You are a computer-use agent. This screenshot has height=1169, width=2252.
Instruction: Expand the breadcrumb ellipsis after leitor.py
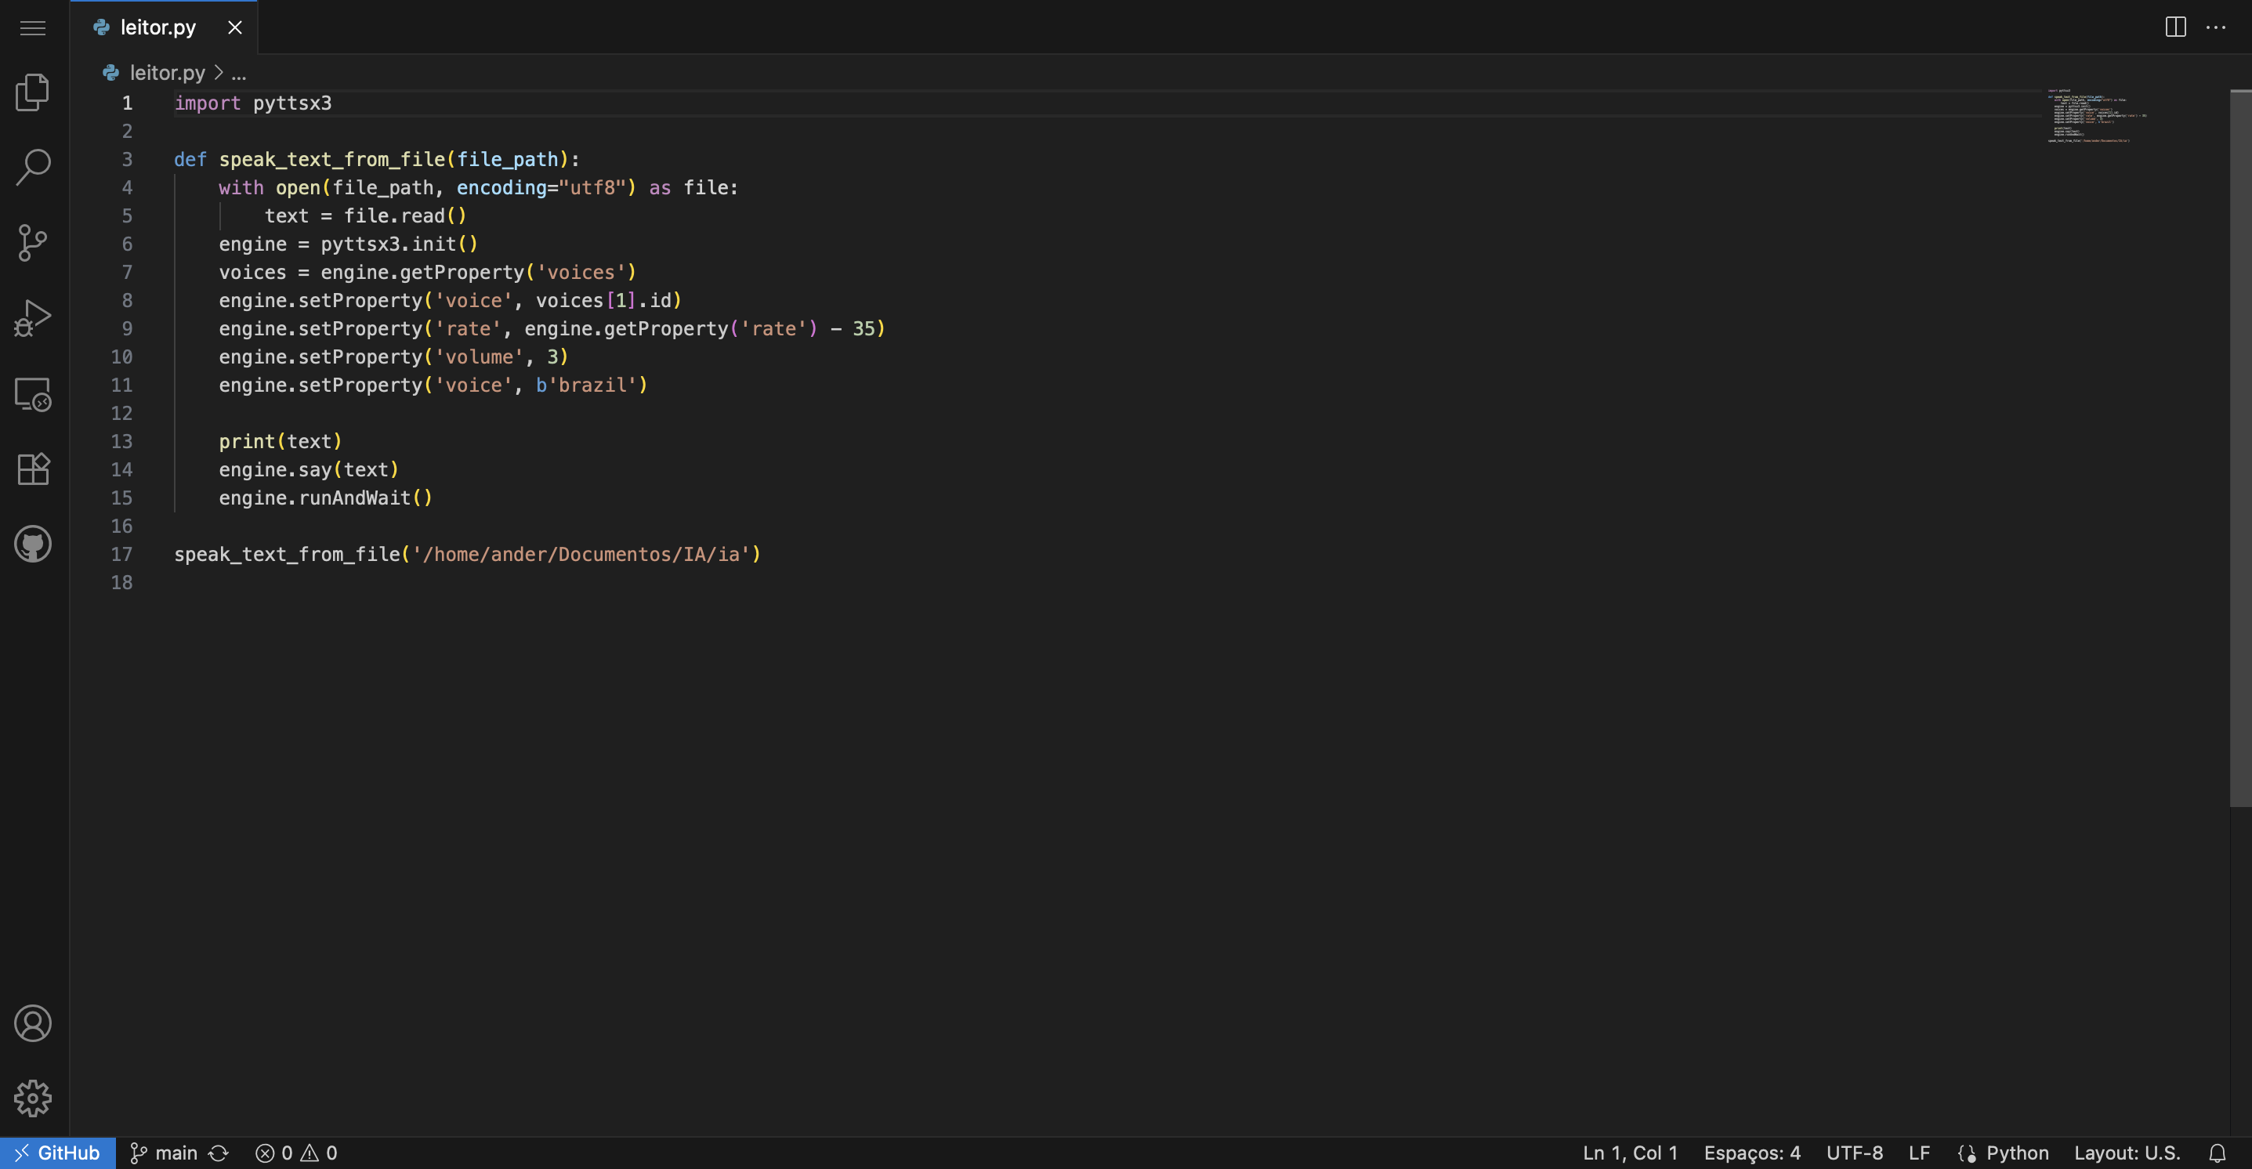tap(239, 74)
